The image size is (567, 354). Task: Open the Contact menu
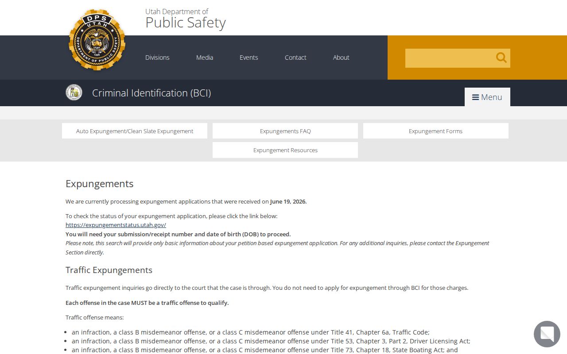tap(295, 58)
